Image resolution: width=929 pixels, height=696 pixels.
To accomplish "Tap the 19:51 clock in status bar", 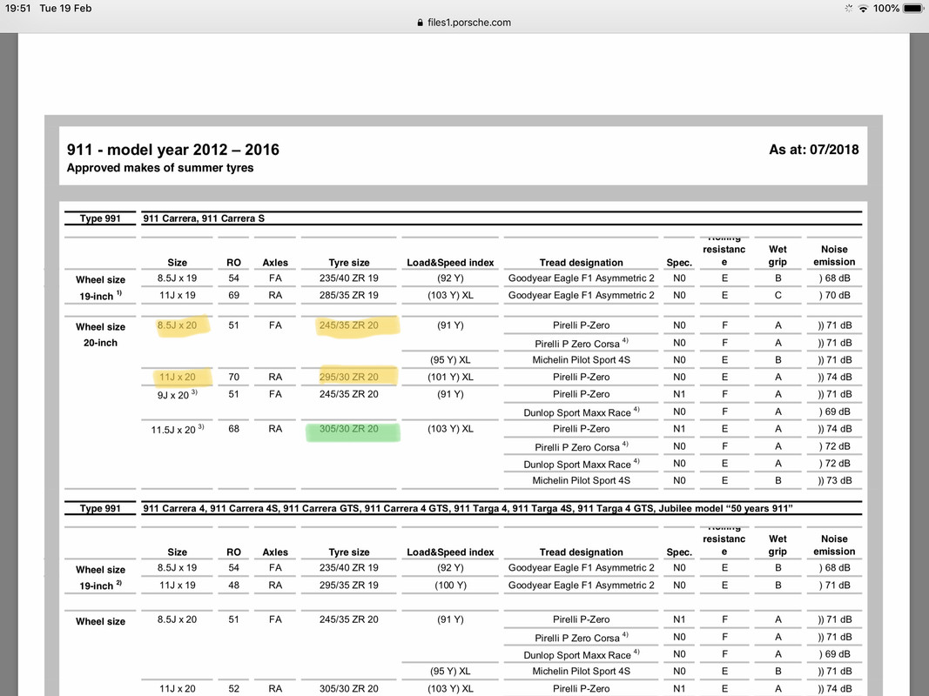I will coord(17,9).
